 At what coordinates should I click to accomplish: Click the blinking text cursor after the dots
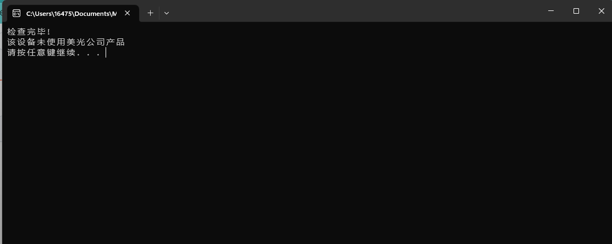(x=106, y=53)
